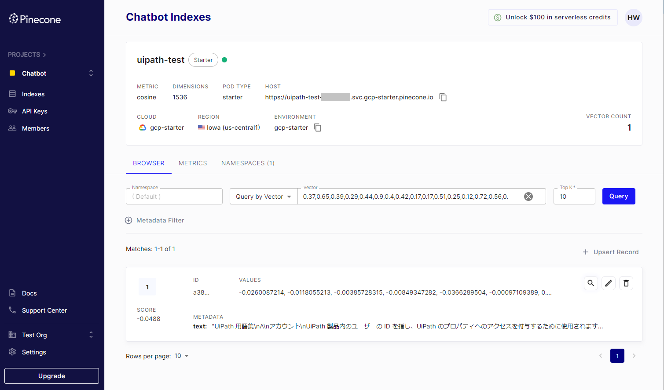The width and height of the screenshot is (664, 390).
Task: Go to previous results page
Action: click(601, 356)
